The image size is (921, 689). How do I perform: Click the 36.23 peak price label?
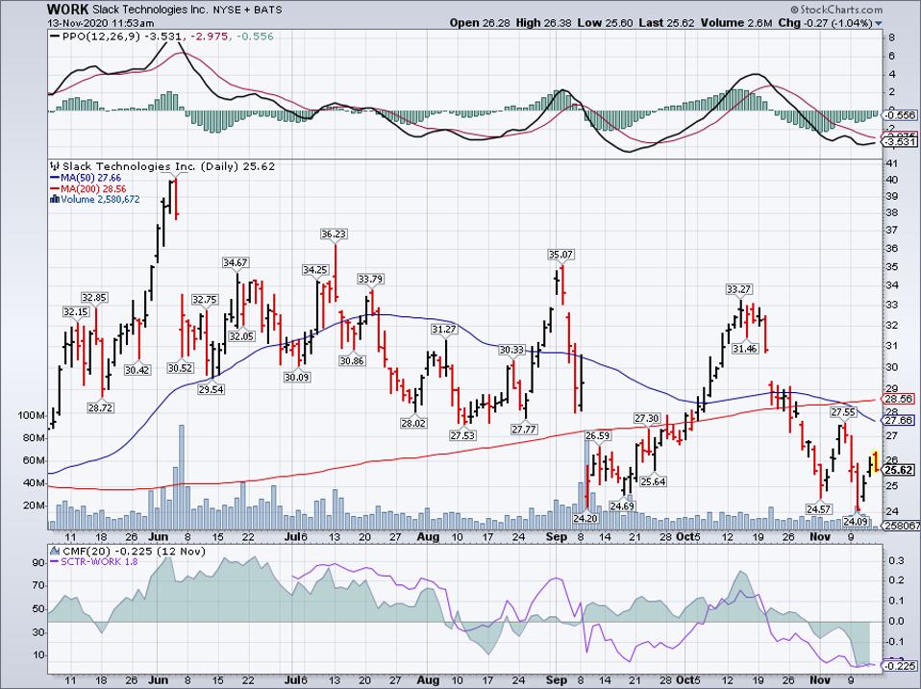[x=333, y=234]
